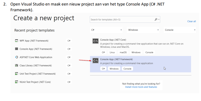This screenshot has width=201, height=101.
Task: Click Clear all filters link
Action: 191,21
